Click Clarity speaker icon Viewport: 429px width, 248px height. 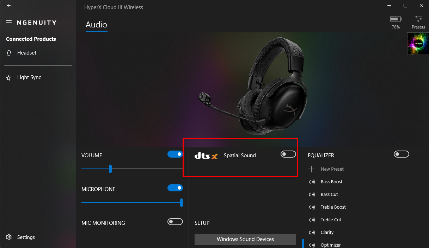coord(312,233)
